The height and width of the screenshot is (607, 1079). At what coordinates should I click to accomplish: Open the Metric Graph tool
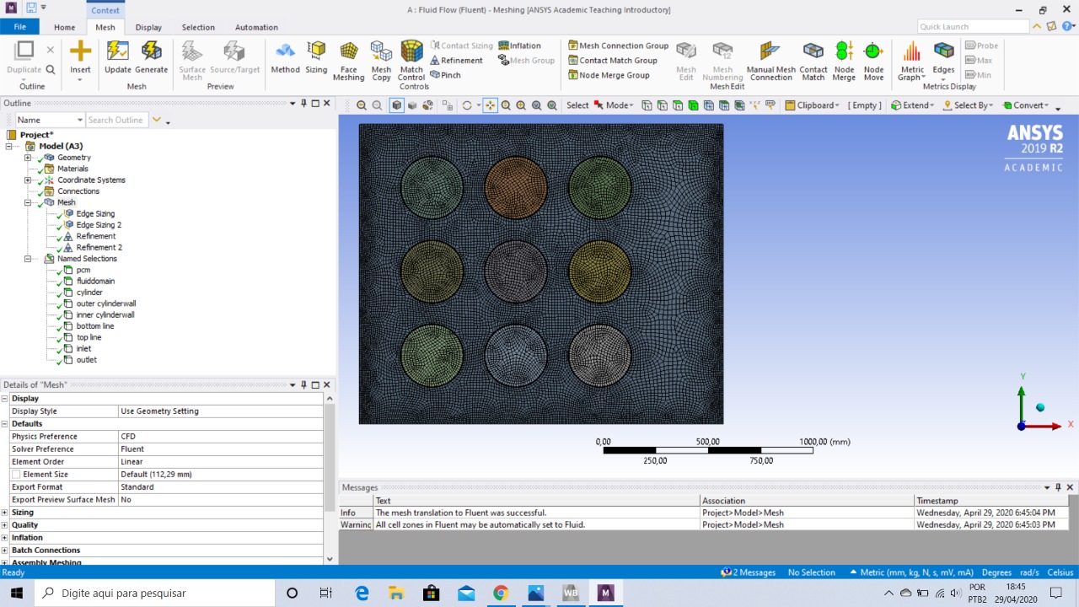(x=912, y=61)
